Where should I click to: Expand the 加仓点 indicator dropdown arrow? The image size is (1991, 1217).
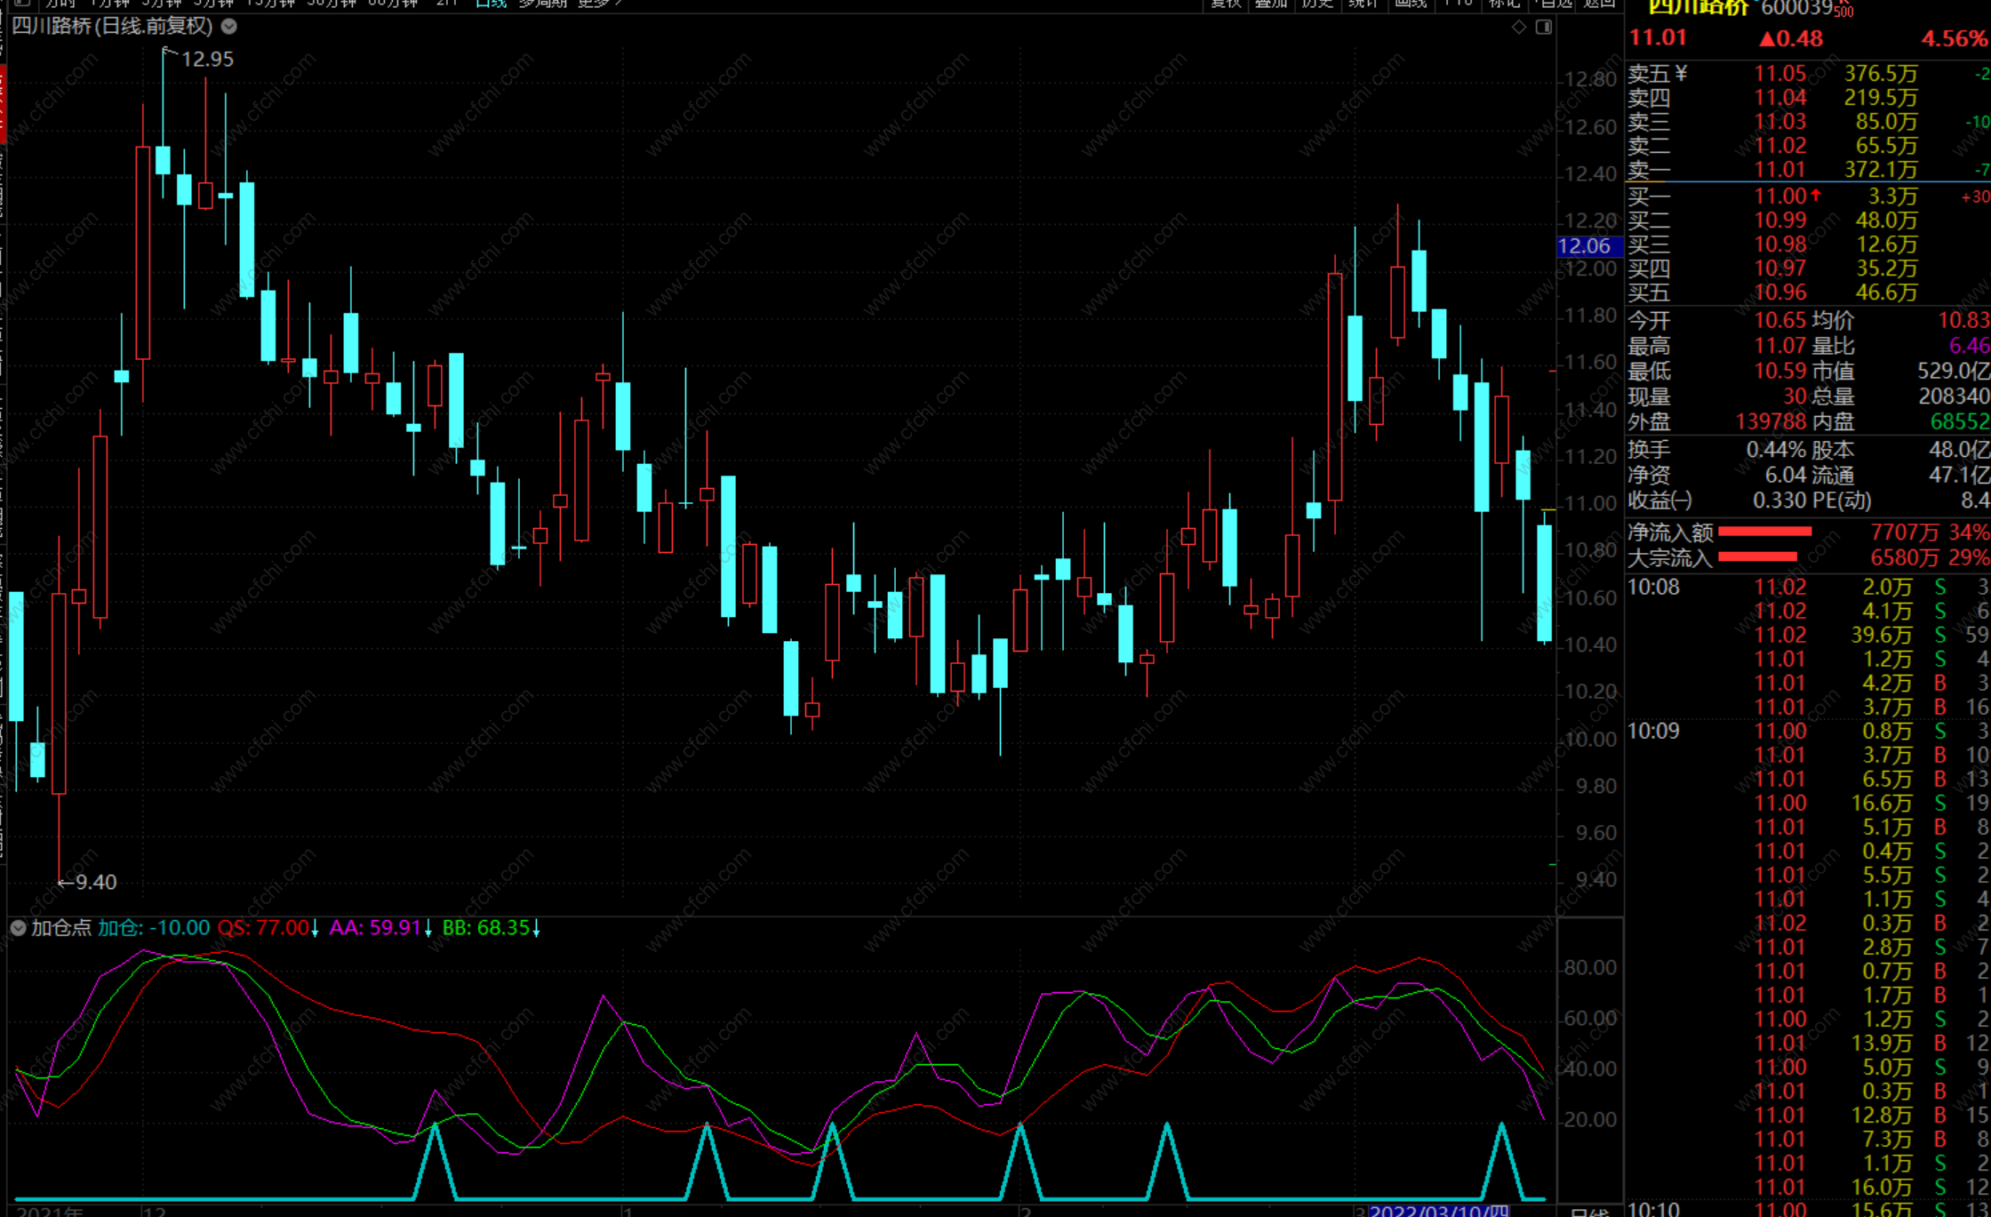tap(18, 928)
